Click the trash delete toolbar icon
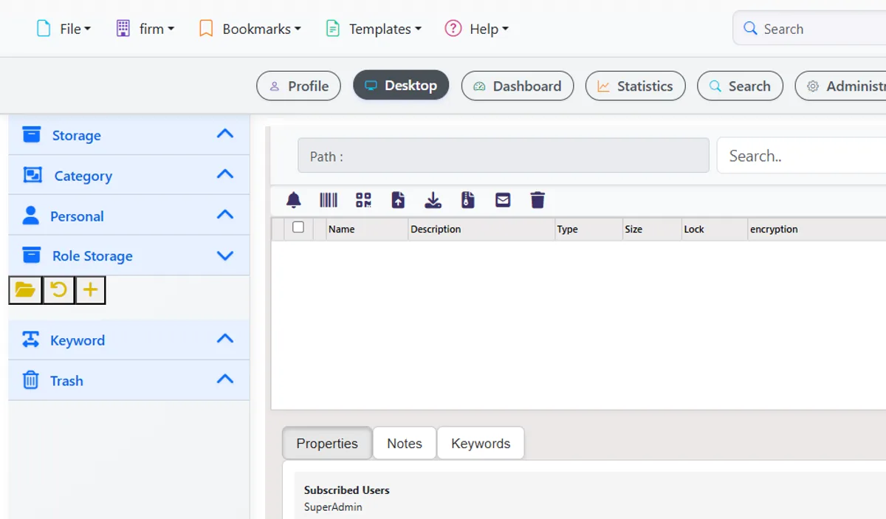The height and width of the screenshot is (519, 886). [x=538, y=200]
